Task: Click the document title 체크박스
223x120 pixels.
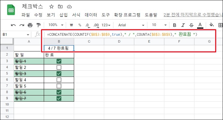Action: (32, 7)
